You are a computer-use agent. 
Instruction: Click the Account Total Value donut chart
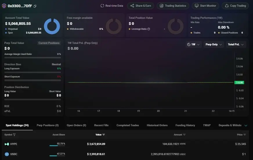[52, 26]
